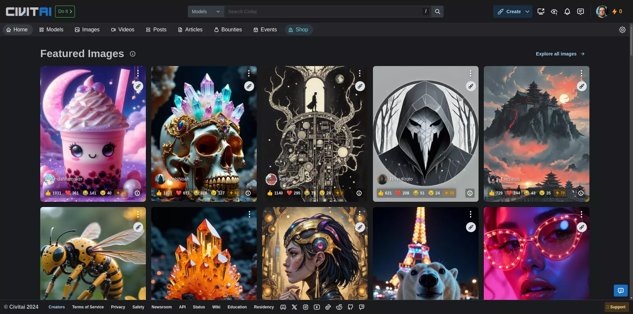Click the Explore all images link
The width and height of the screenshot is (633, 314).
point(560,54)
